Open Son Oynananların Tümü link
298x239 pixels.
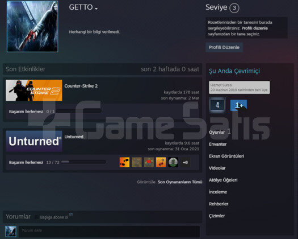click(180, 182)
